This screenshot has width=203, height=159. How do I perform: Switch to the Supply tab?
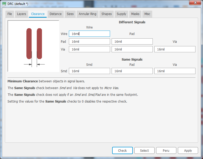[121, 14]
